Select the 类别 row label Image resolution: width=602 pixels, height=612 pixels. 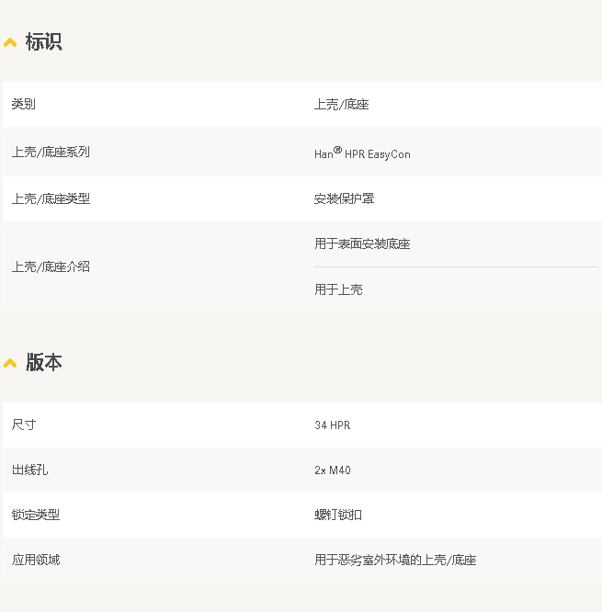pos(24,105)
